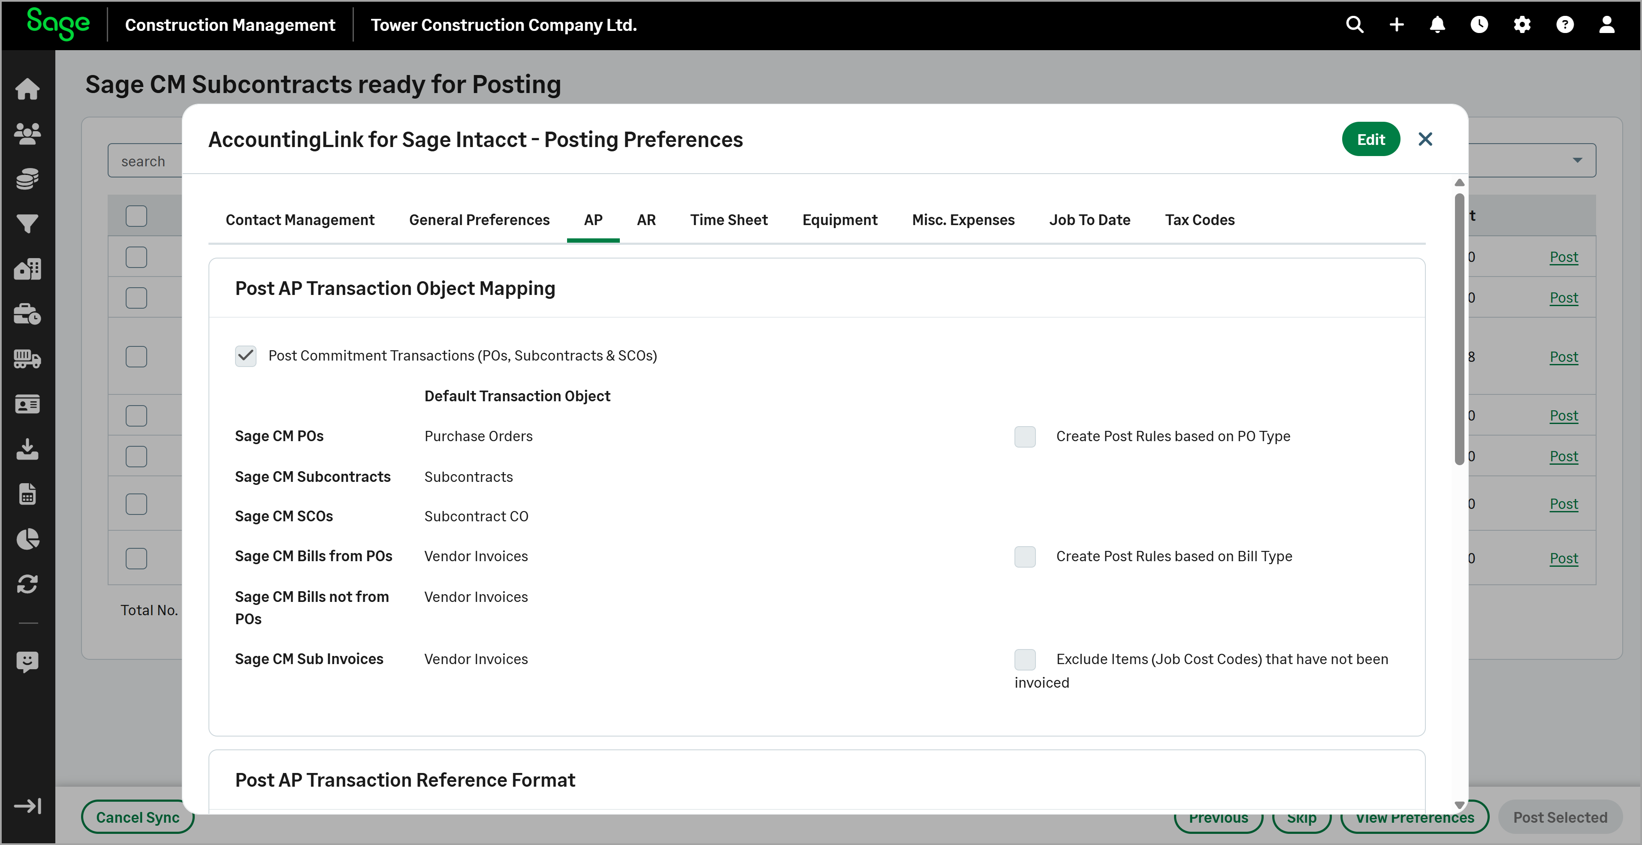Click the scrollbar up arrow in dialog
Viewport: 1642px width, 845px height.
click(1459, 182)
